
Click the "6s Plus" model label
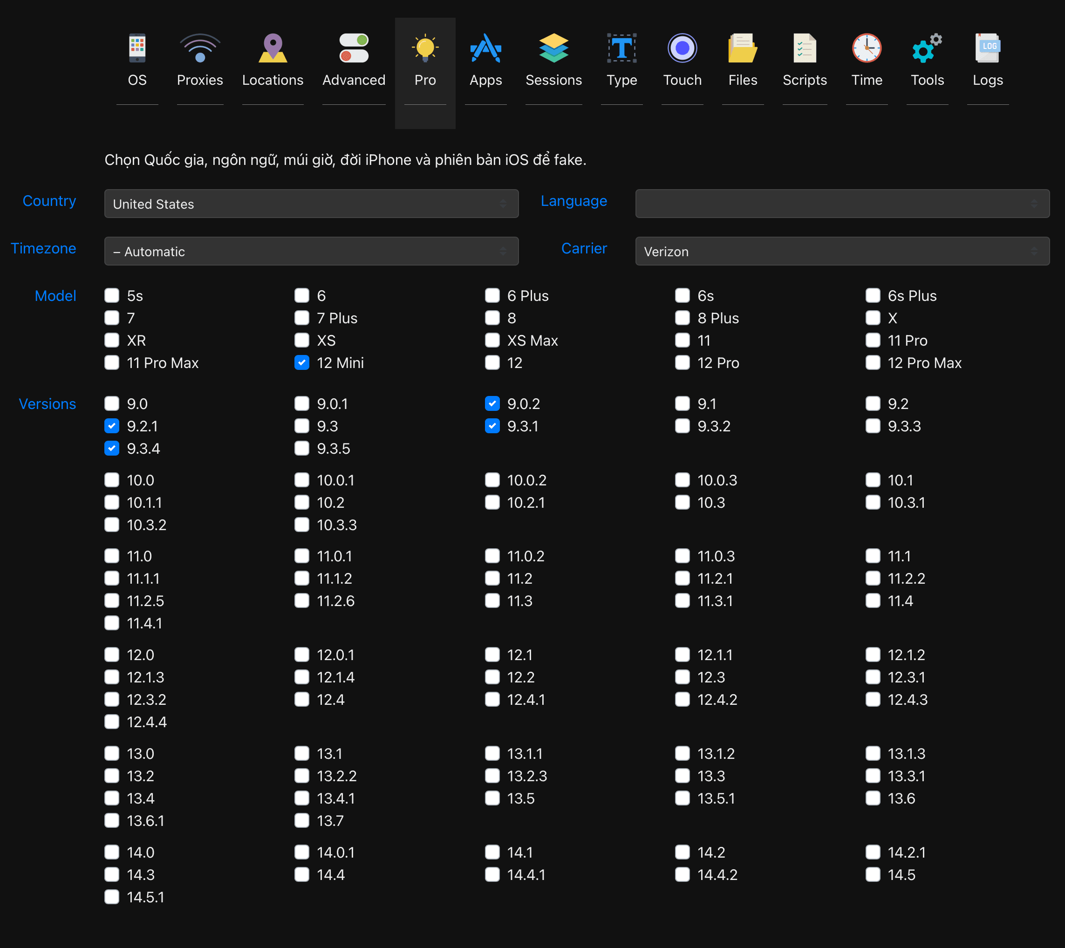point(912,296)
